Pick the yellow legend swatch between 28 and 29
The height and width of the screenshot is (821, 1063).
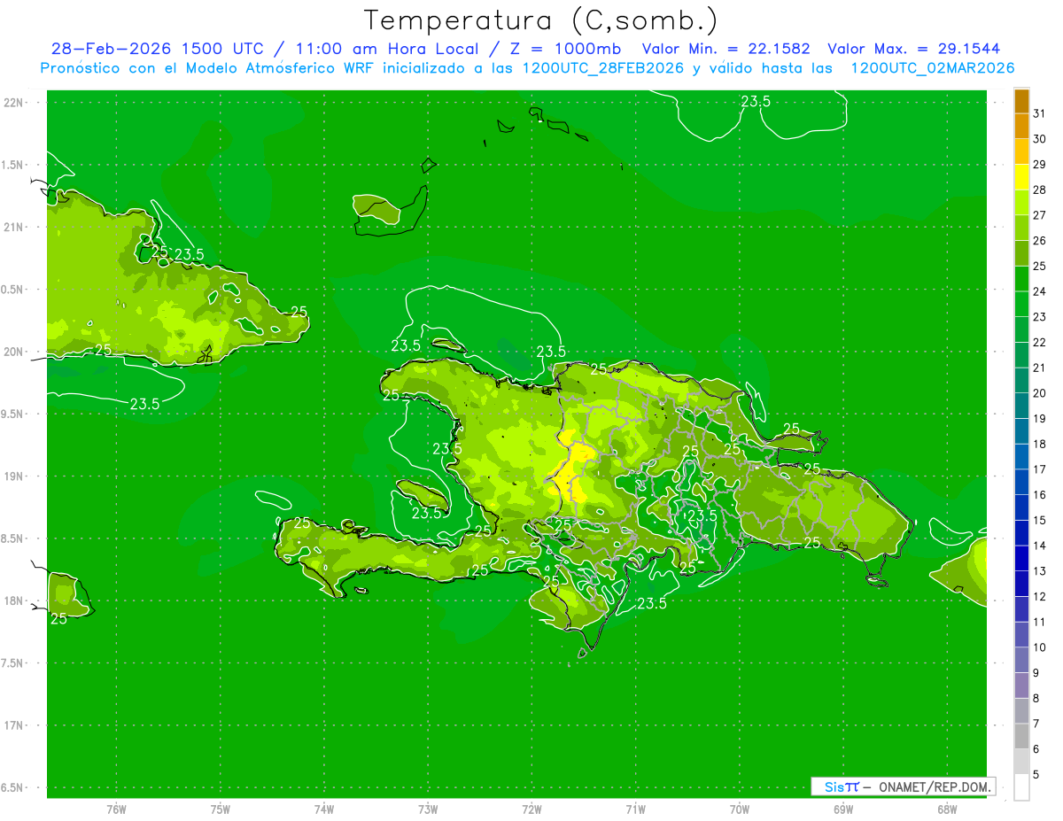1021,177
